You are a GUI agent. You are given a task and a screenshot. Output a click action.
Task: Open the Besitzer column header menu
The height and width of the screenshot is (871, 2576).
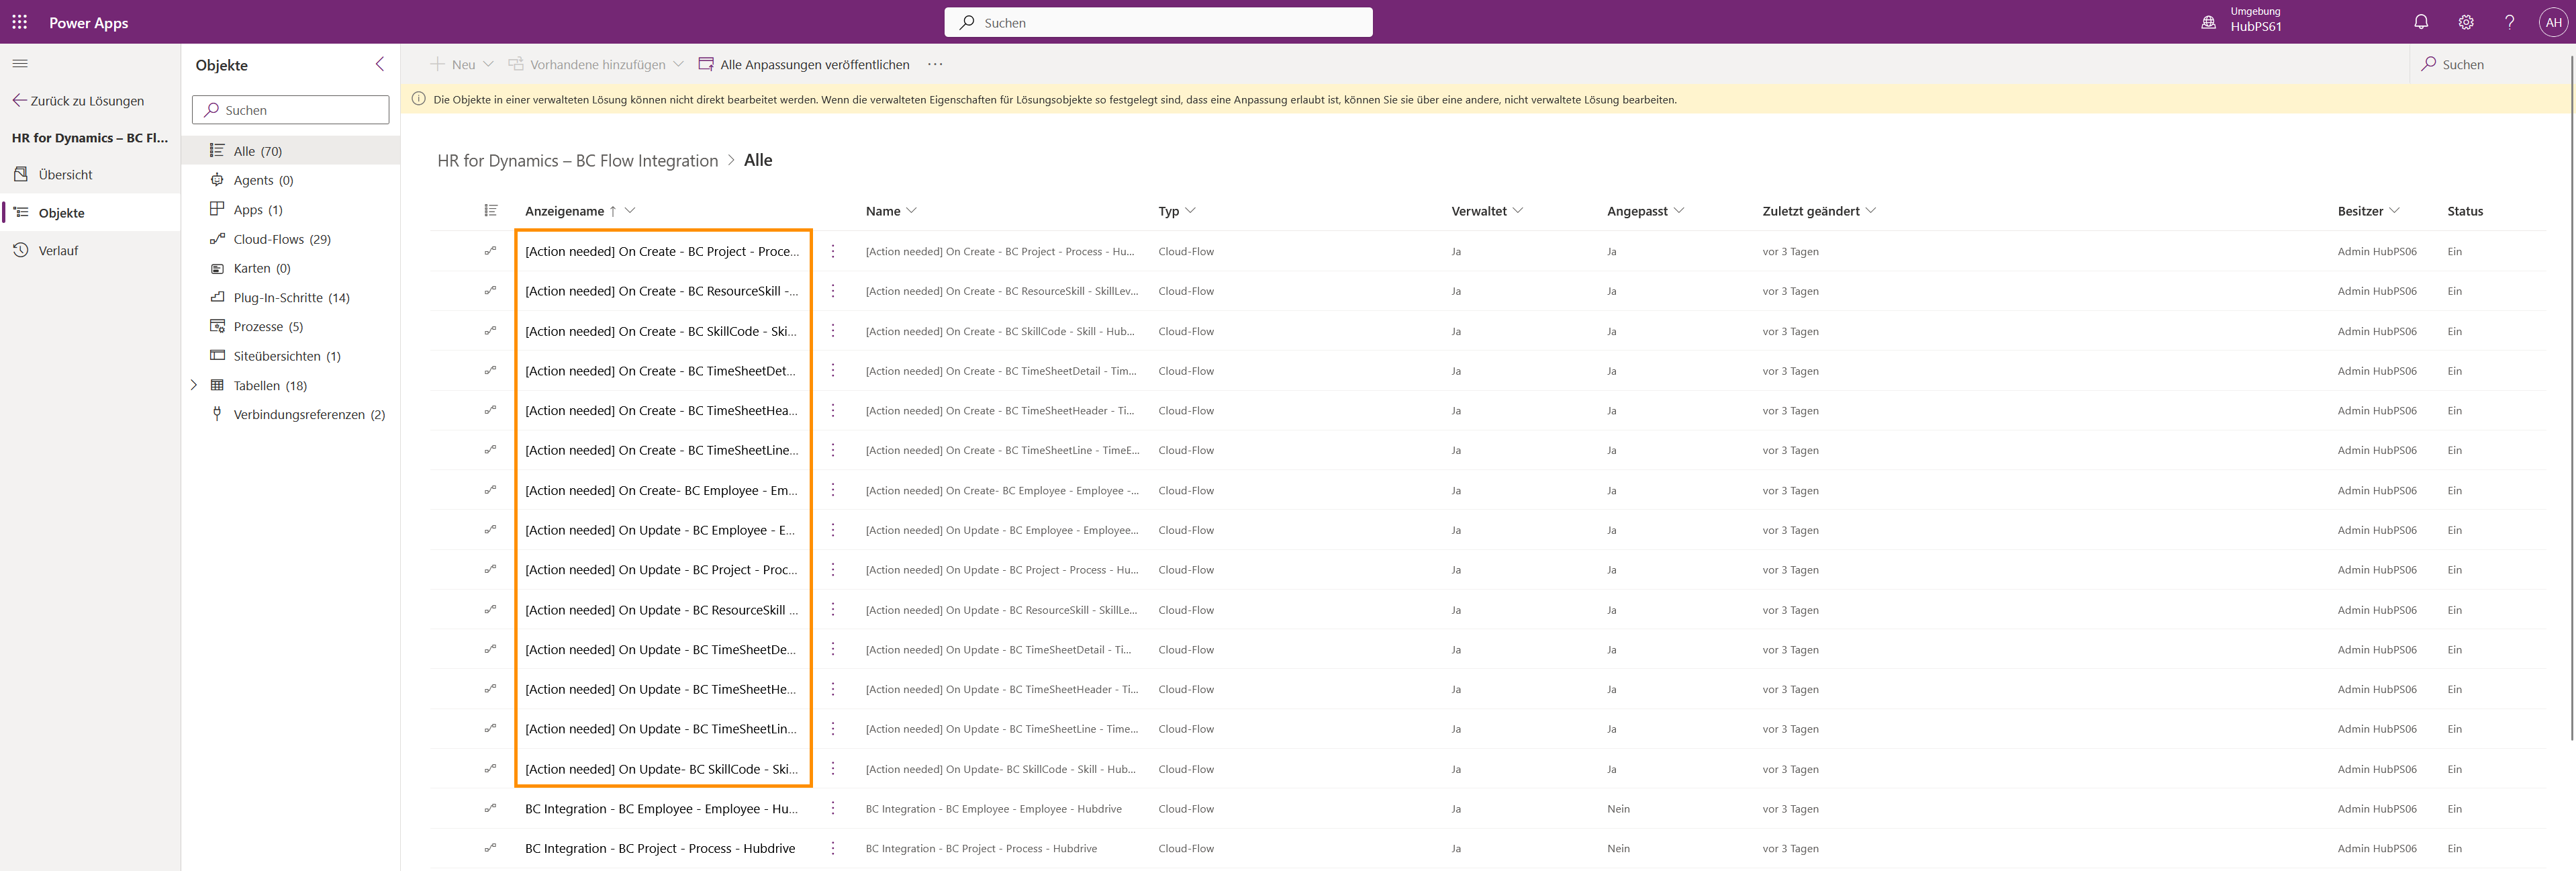(x=2368, y=211)
